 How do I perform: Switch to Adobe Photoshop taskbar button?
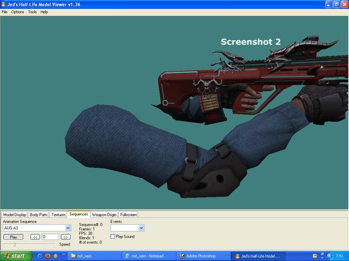203,256
